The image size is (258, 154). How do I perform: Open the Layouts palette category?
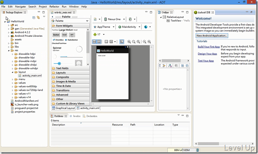click(x=71, y=73)
